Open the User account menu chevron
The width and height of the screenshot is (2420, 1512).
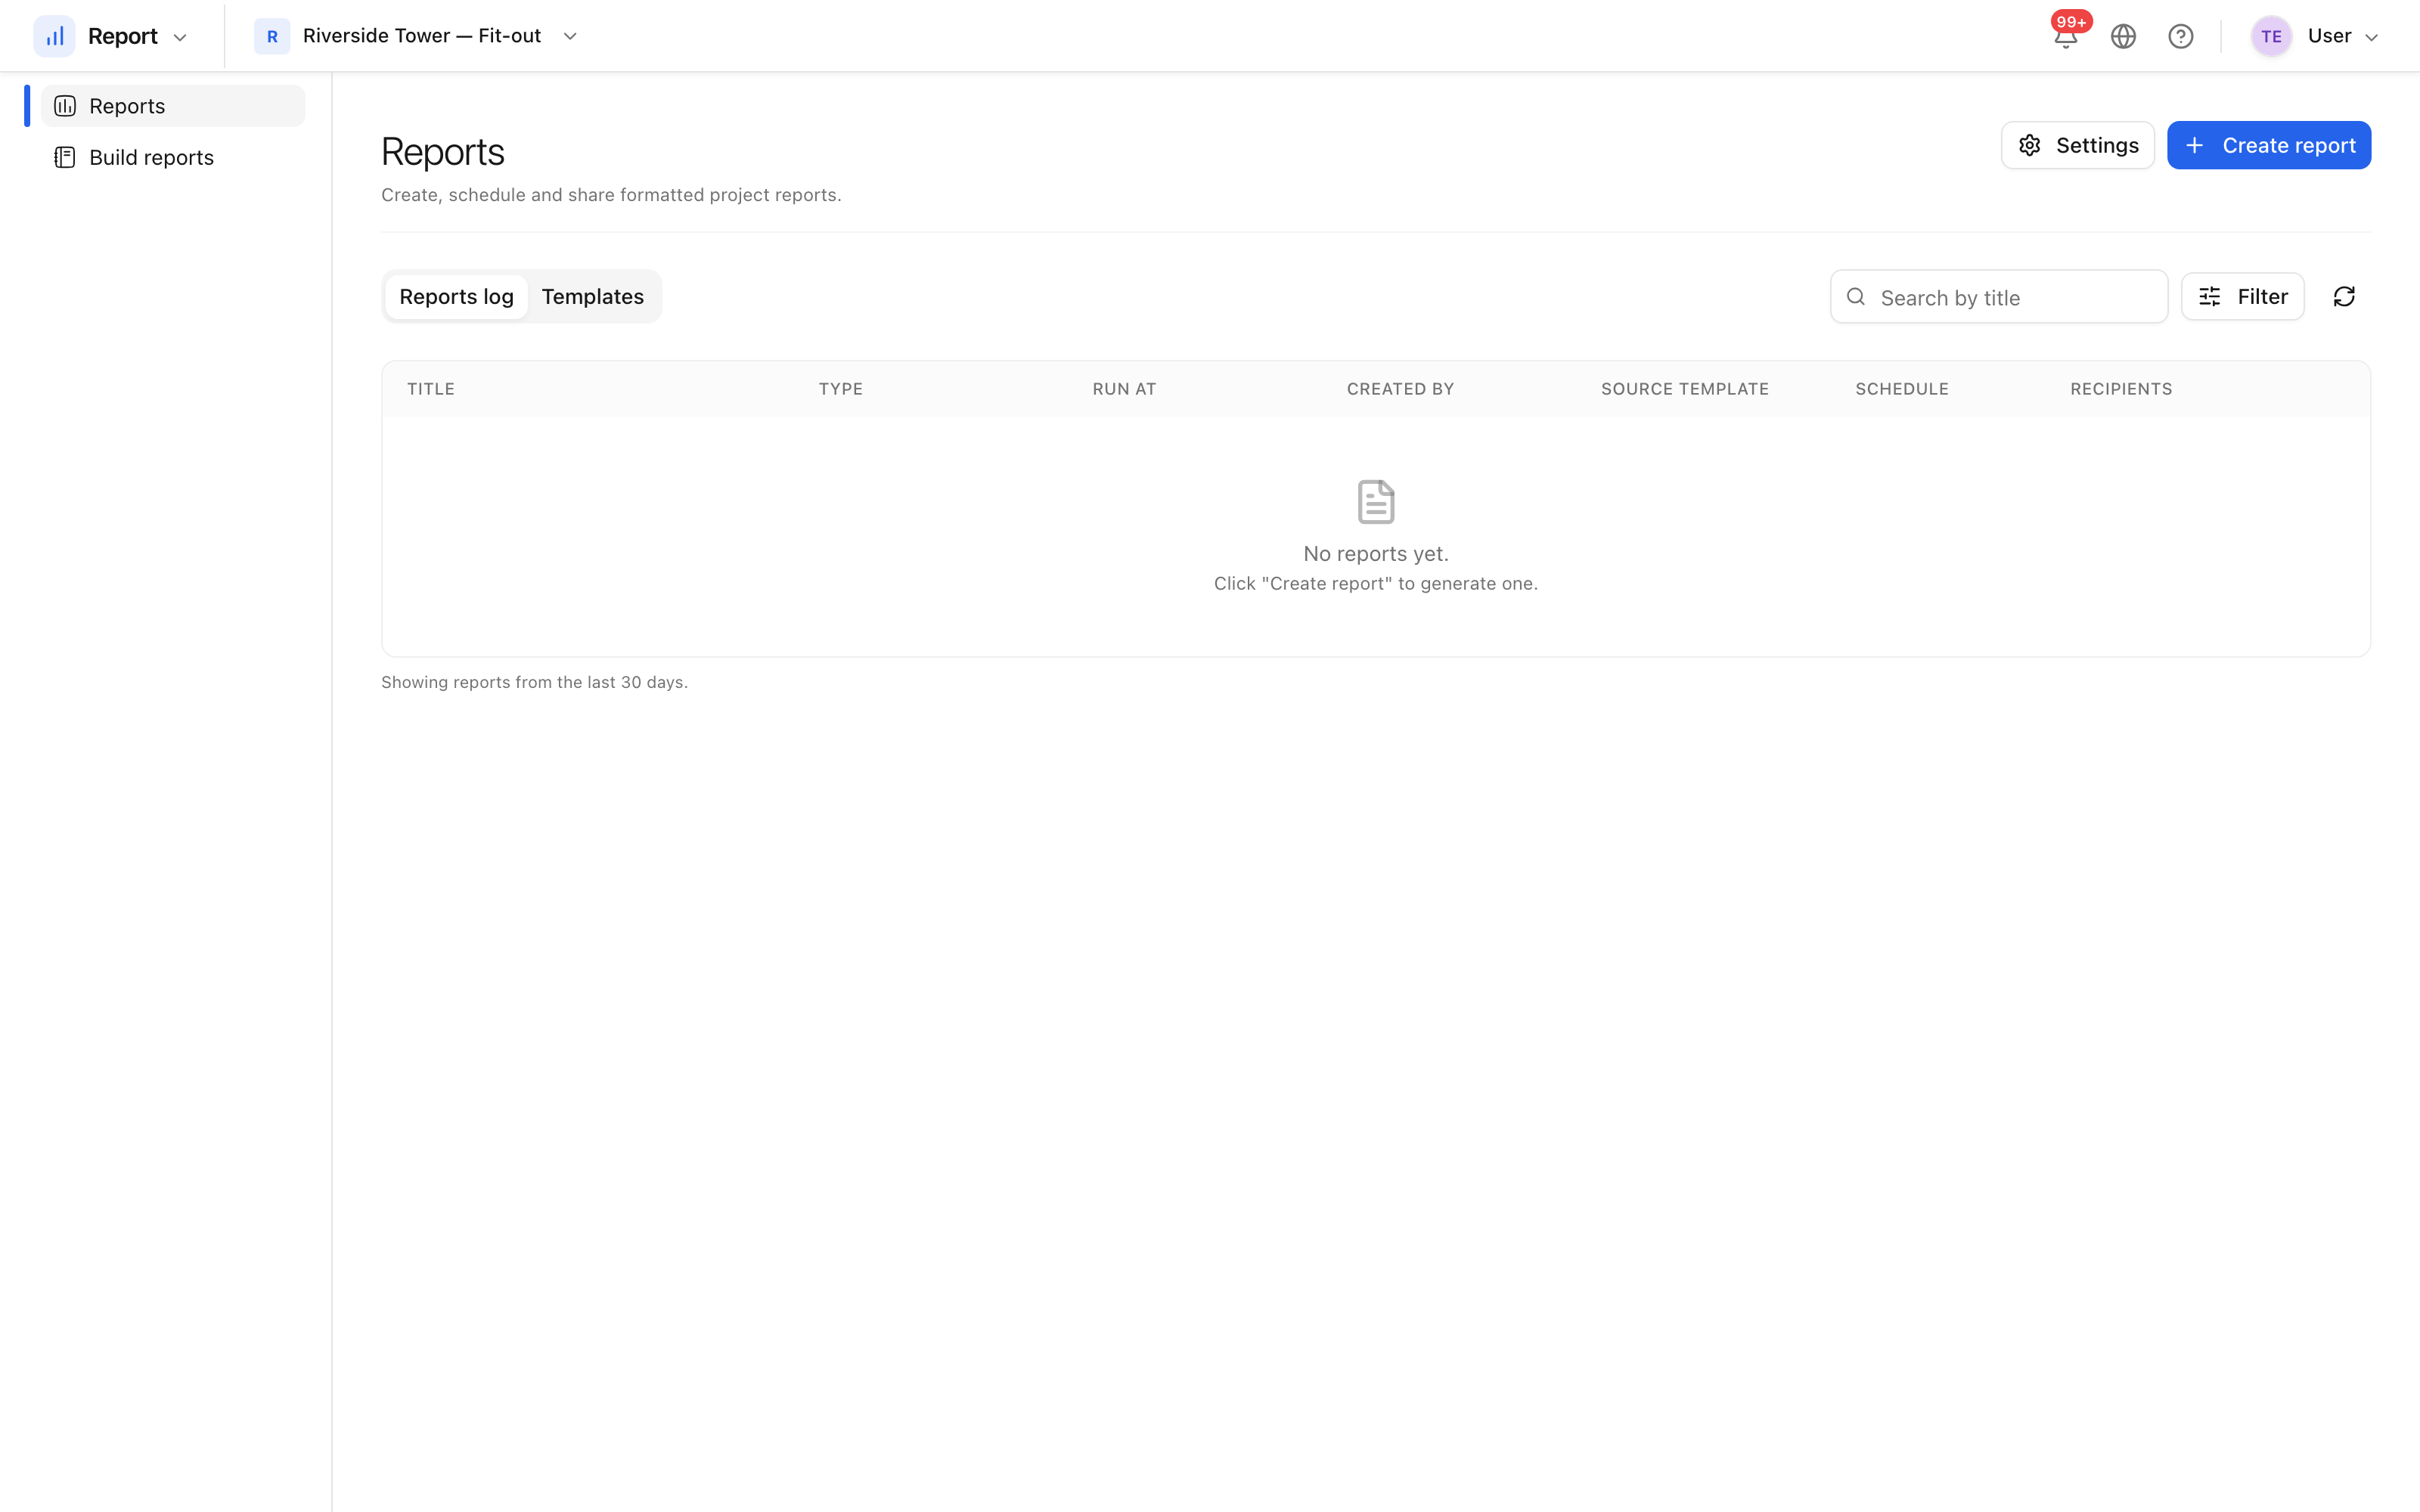2371,38
